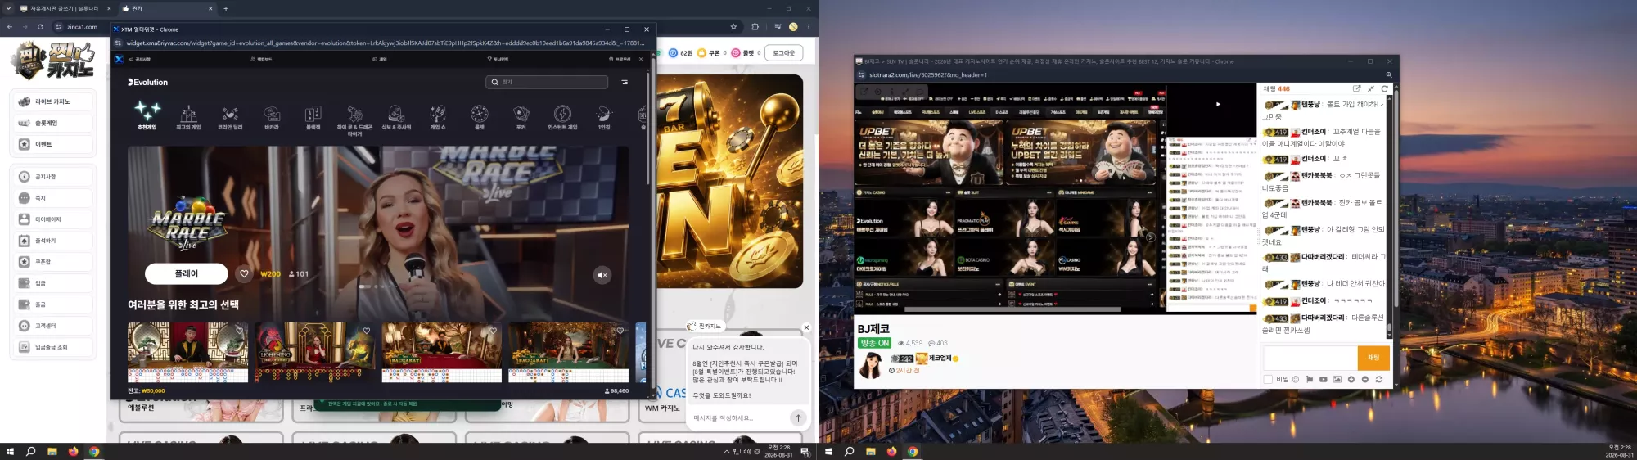Screen dimensions: 1637x460
Task: Select 게임 in the XTM widget top bar
Action: (380, 59)
